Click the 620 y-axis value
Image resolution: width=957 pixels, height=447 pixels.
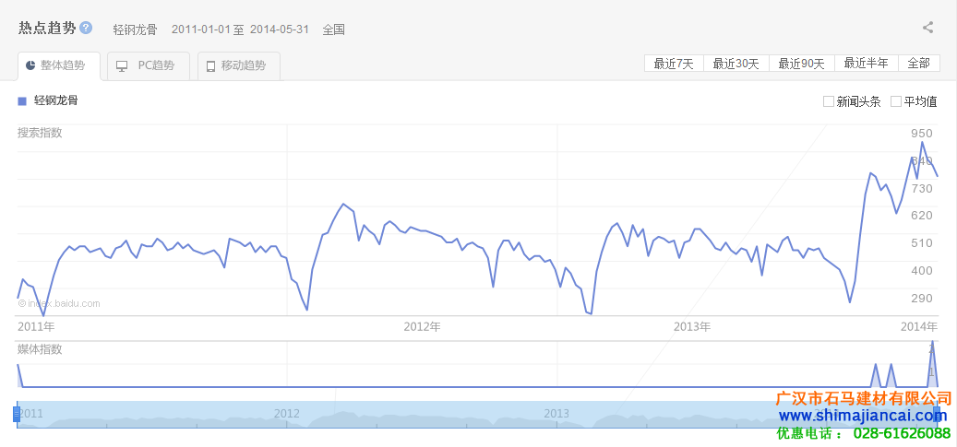(922, 216)
